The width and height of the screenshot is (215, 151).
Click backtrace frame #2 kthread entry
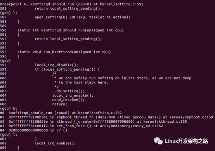[x=94, y=121]
